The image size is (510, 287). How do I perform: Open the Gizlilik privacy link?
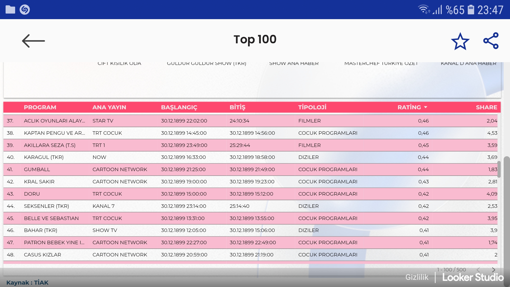click(x=416, y=277)
